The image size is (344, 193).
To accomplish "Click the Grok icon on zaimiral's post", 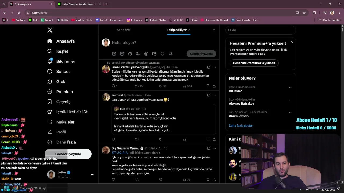I will point(209,95).
